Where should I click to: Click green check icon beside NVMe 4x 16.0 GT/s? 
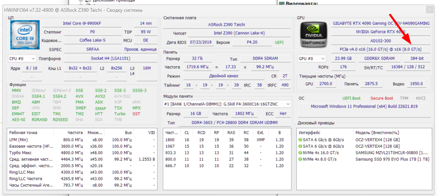tap(300, 153)
